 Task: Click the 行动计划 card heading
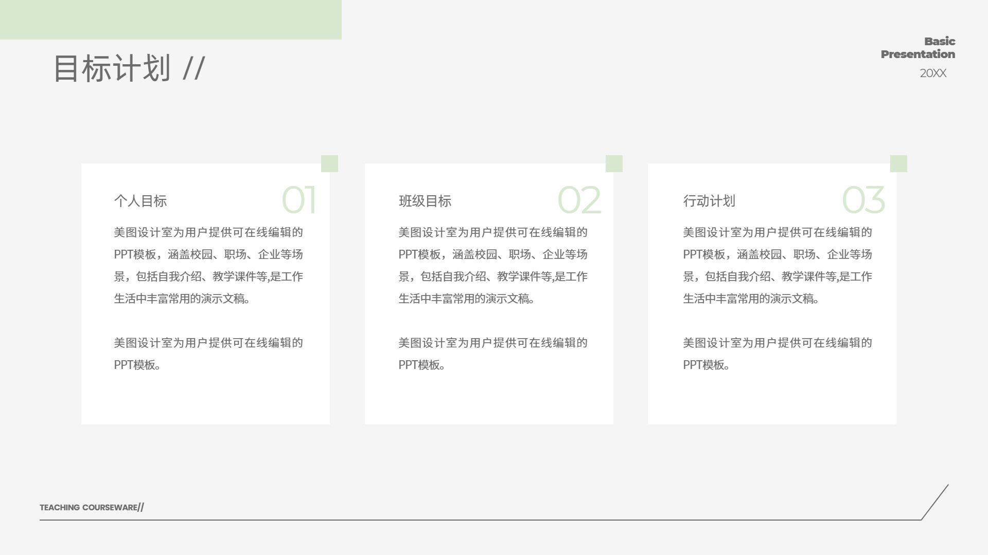click(x=709, y=201)
